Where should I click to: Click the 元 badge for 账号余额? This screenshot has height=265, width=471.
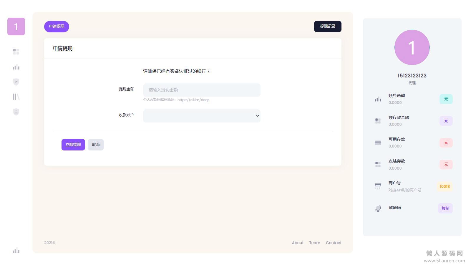(446, 99)
